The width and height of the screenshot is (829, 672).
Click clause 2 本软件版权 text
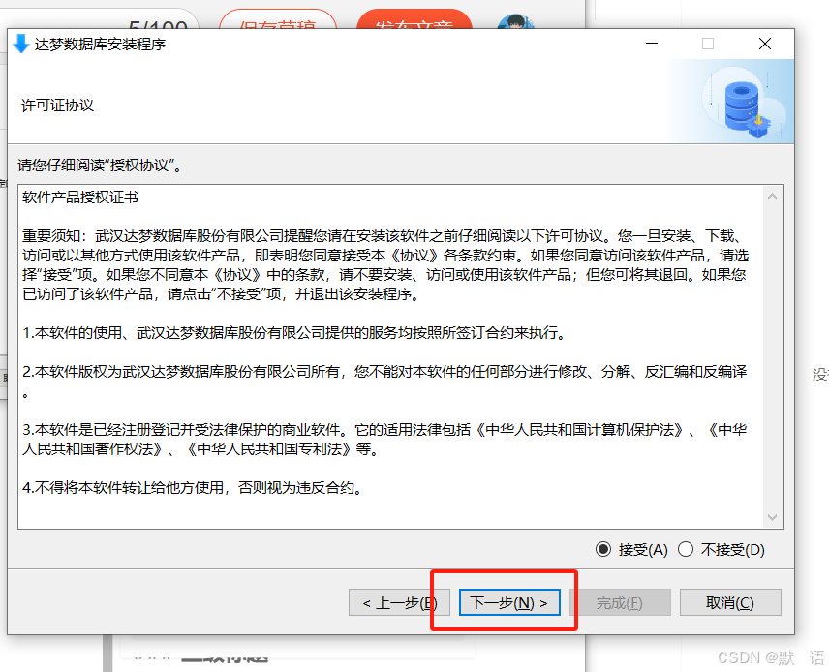tap(384, 381)
